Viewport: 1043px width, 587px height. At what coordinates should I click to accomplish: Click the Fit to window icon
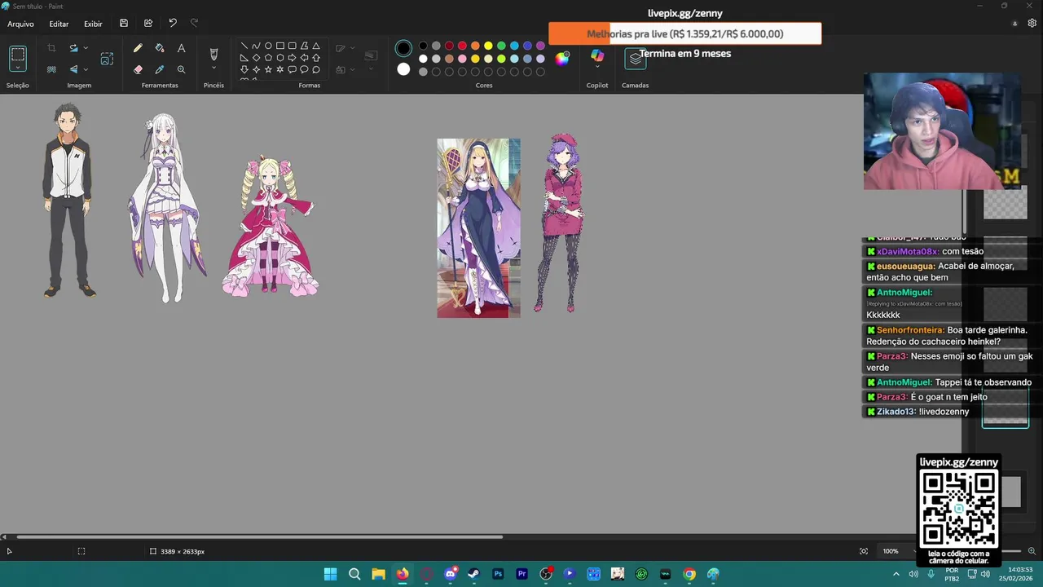(x=864, y=551)
